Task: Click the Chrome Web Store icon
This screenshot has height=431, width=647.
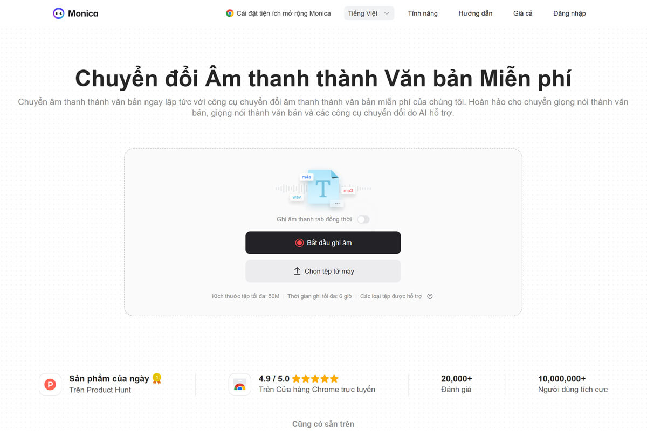Action: click(x=239, y=385)
